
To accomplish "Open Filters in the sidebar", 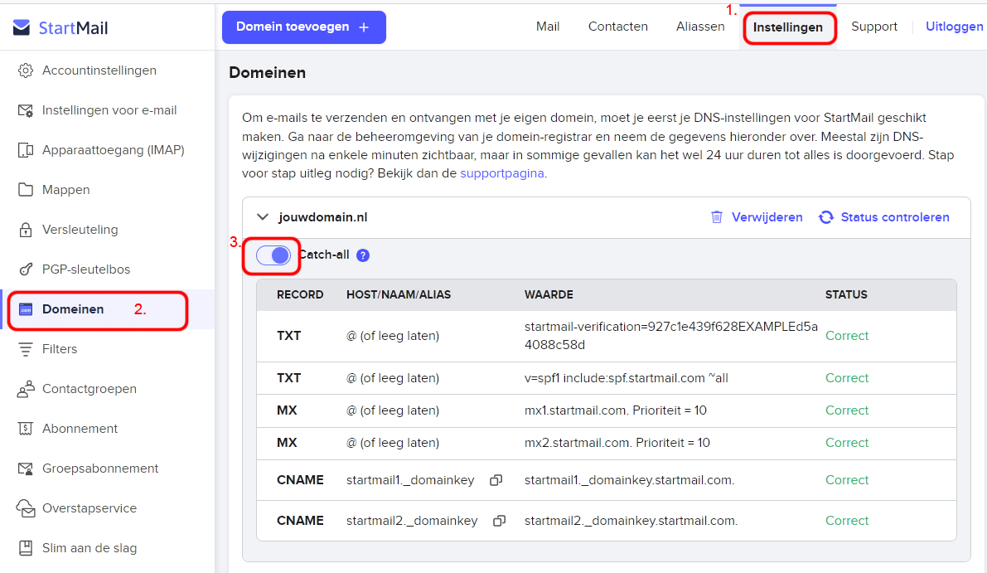I will click(x=60, y=349).
